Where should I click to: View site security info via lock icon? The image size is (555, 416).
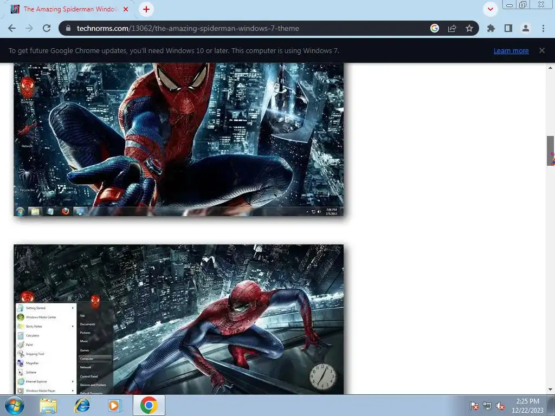coord(69,28)
